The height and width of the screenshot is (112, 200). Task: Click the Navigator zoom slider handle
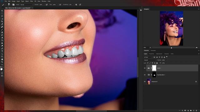pos(172,48)
